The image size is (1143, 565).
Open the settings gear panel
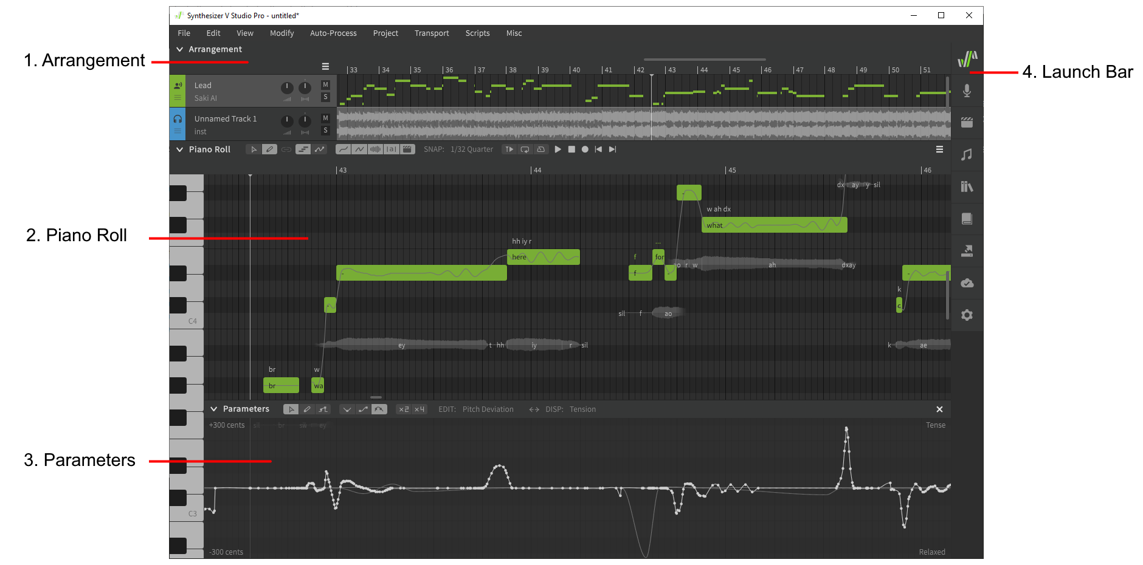(x=967, y=315)
